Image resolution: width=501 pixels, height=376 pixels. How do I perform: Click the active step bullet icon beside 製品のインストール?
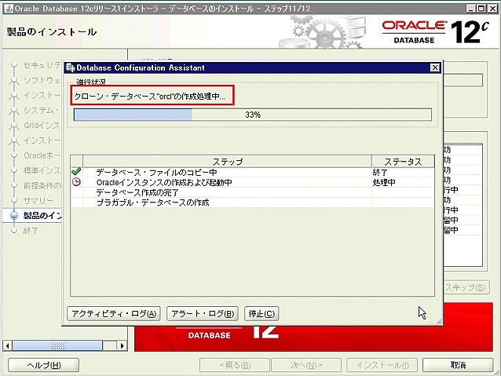click(x=13, y=216)
